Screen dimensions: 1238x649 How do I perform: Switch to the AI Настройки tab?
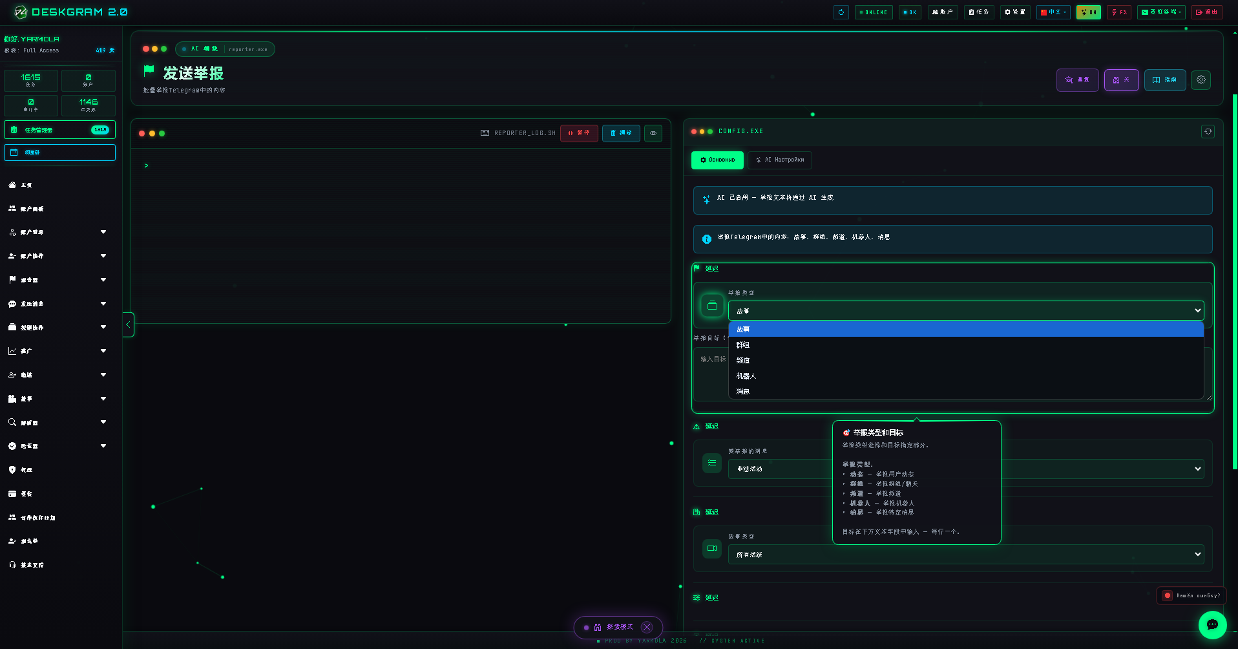[x=780, y=160]
